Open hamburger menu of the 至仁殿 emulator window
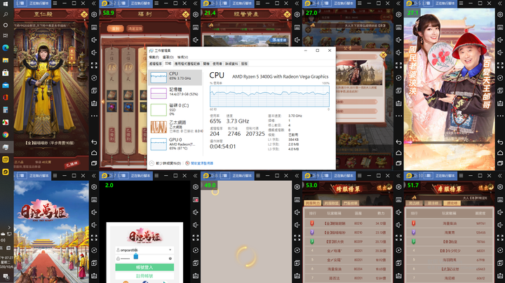Screen dimensions: 505x283 [x=55, y=4]
